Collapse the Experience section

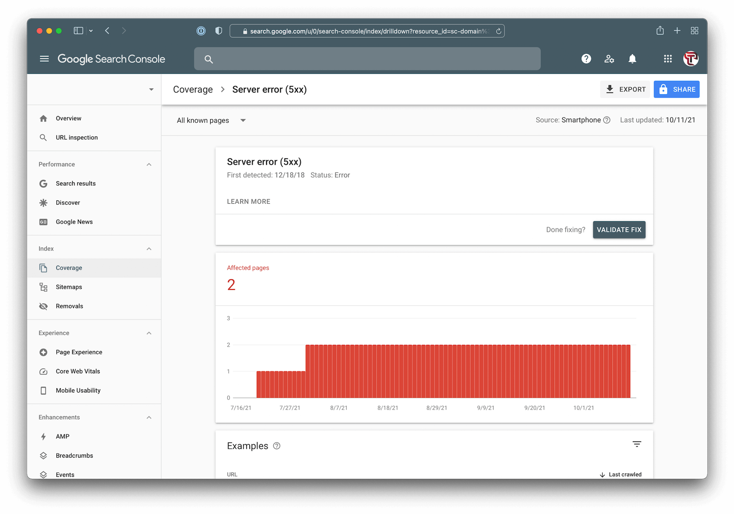point(149,333)
